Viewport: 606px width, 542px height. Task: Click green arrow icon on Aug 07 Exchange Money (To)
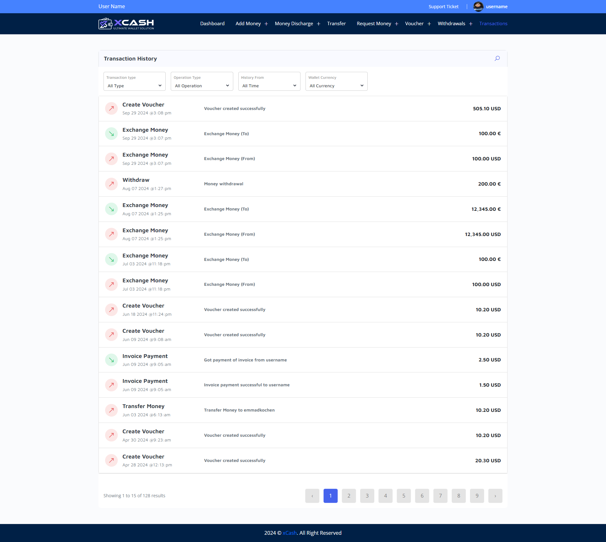(111, 209)
